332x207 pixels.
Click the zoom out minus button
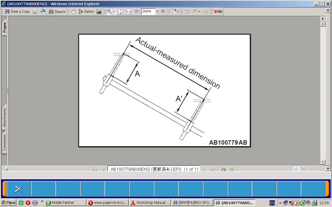(x=137, y=11)
